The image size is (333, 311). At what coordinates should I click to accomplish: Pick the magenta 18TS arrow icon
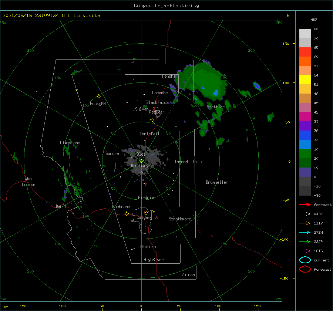pos(305,251)
